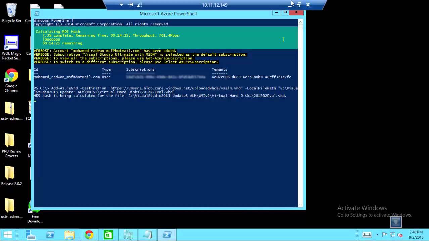This screenshot has width=429, height=241.
Task: Toggle the connection bar pin
Action: (x=131, y=5)
